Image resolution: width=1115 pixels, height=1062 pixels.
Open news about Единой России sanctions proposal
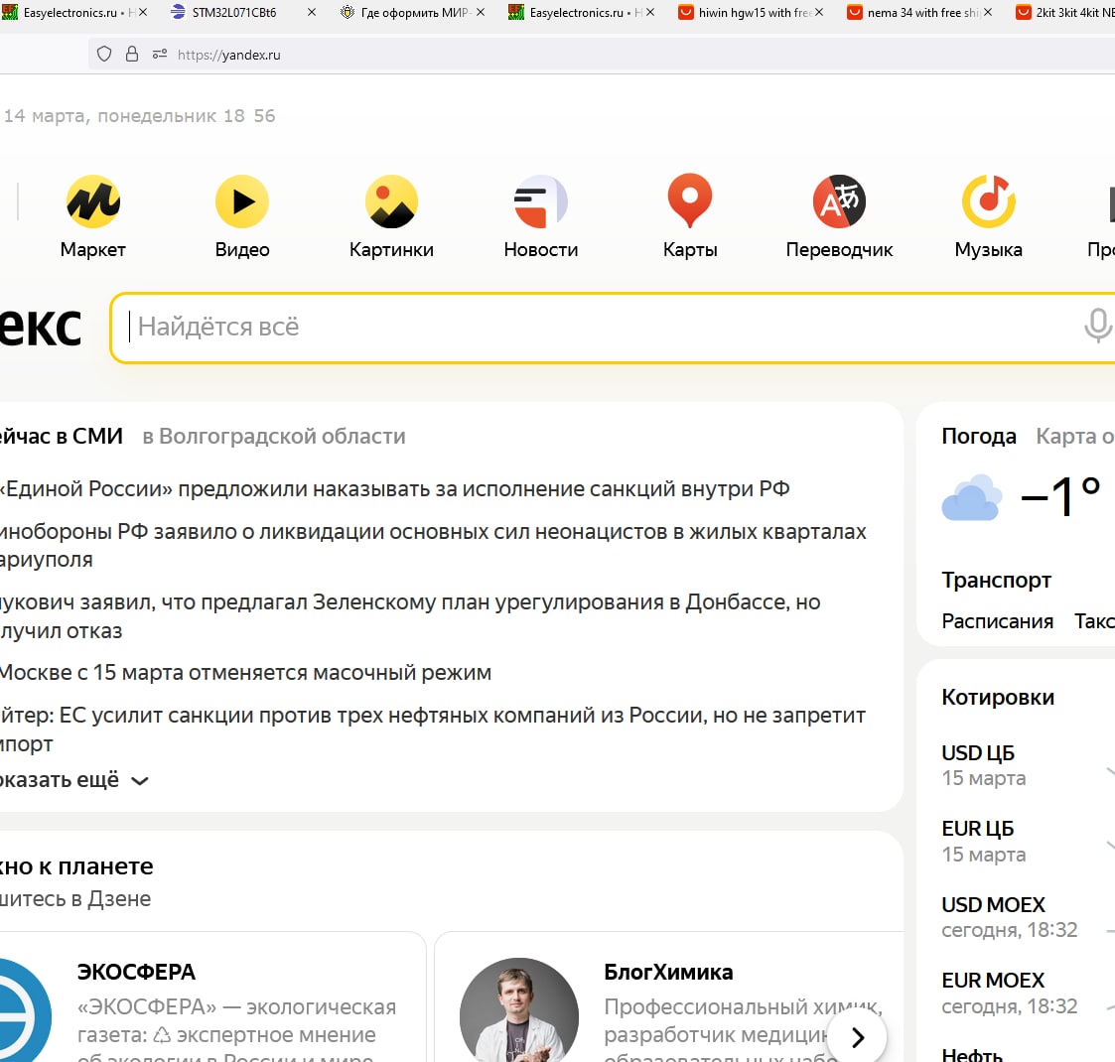394,489
